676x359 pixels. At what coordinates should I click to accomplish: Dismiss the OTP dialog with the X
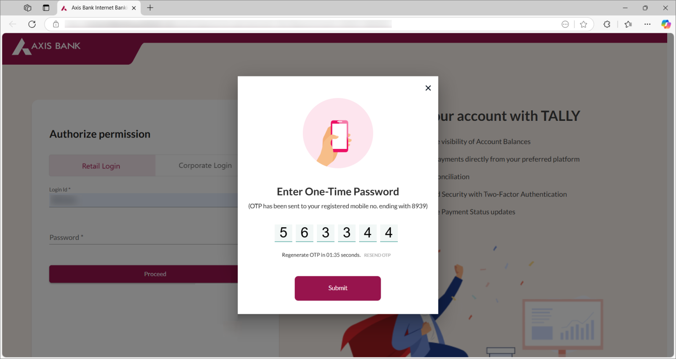(428, 88)
